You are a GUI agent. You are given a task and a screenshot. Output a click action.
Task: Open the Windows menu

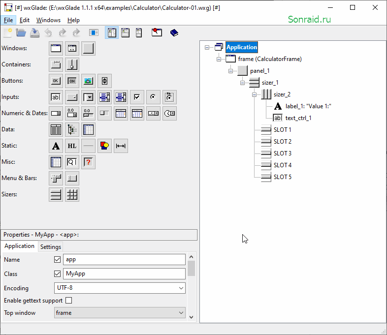point(48,20)
